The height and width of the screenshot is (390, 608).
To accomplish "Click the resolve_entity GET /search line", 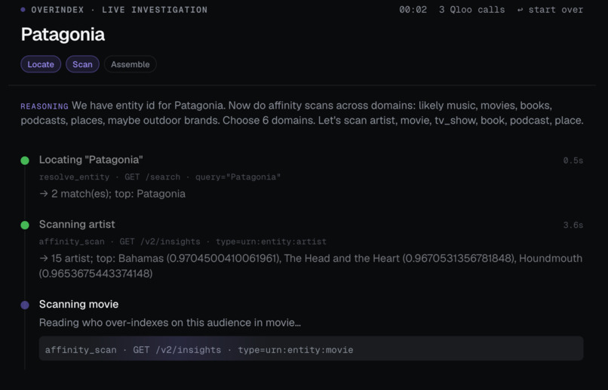I will 160,177.
